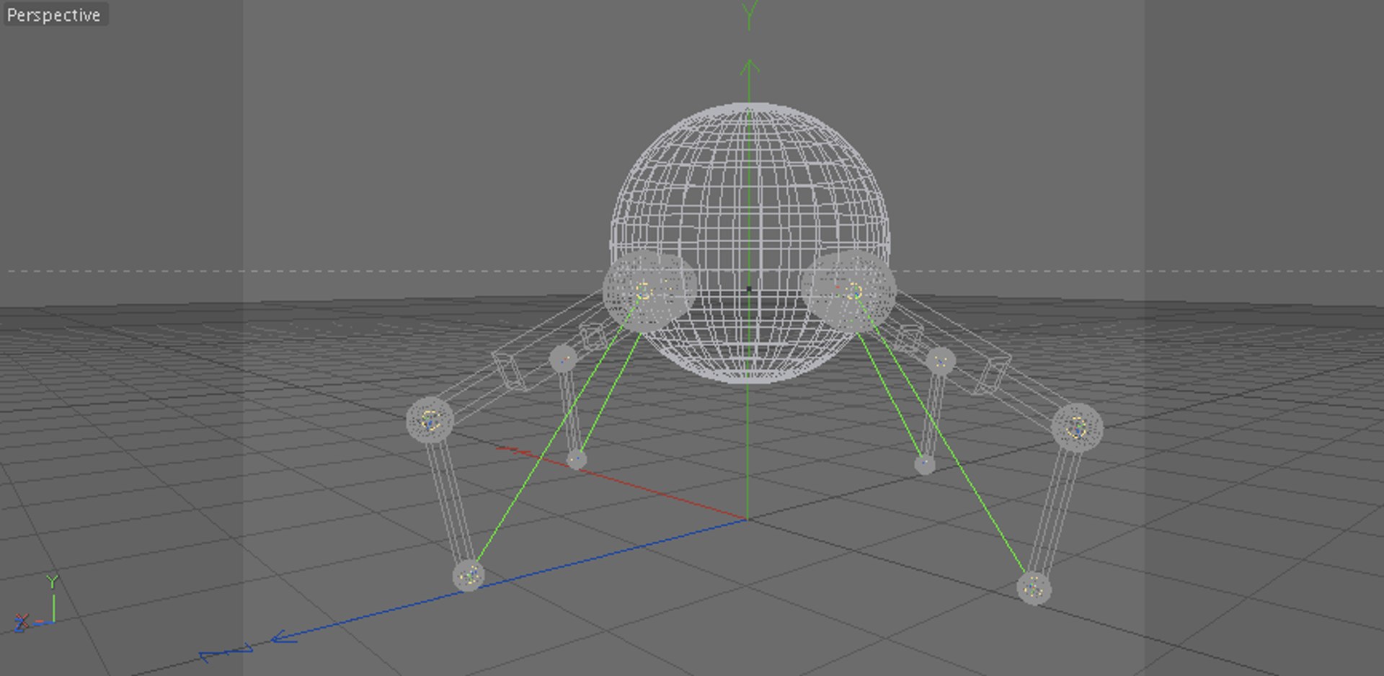
Task: Click the blue Z axis arrowhead
Action: click(x=284, y=637)
